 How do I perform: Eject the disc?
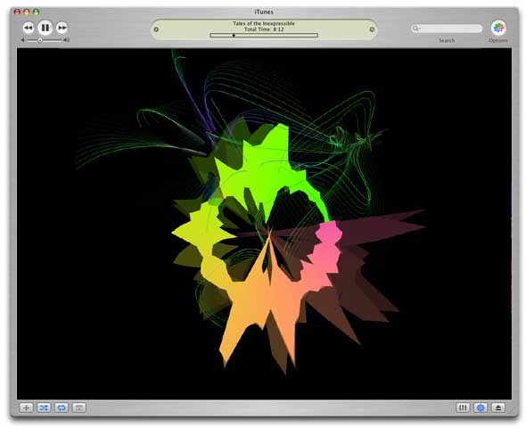(x=498, y=407)
